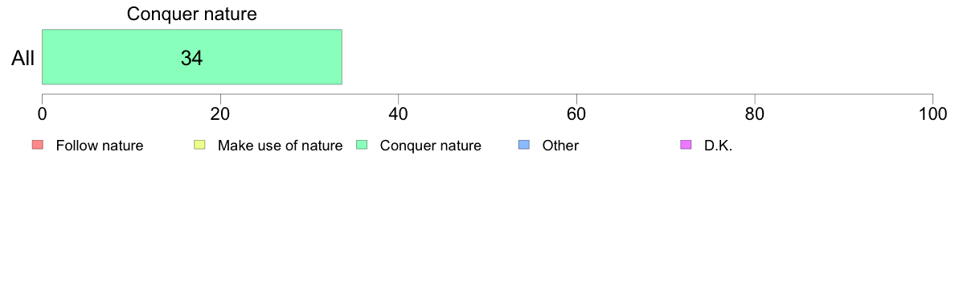Click the green Conquer nature bar
The height and width of the screenshot is (296, 955).
192,56
